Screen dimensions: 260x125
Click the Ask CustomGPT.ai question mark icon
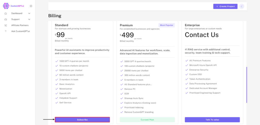pyautogui.click(x=6, y=31)
